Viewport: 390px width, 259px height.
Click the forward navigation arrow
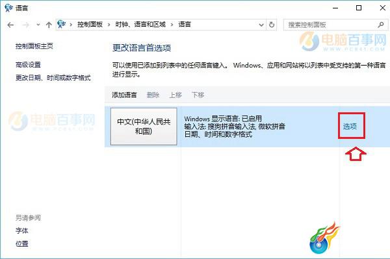tap(25, 25)
